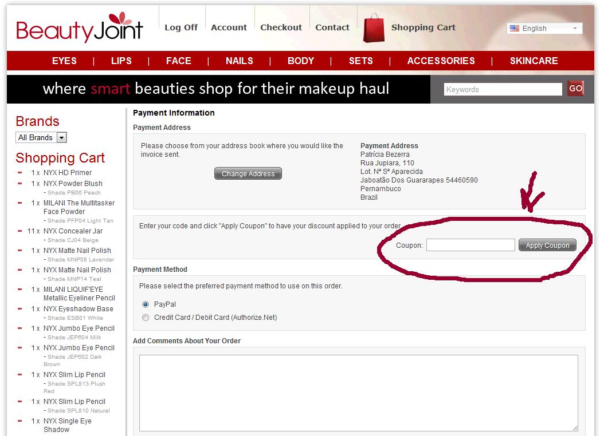600x436 pixels.
Task: Click the US flag language icon
Action: (515, 28)
